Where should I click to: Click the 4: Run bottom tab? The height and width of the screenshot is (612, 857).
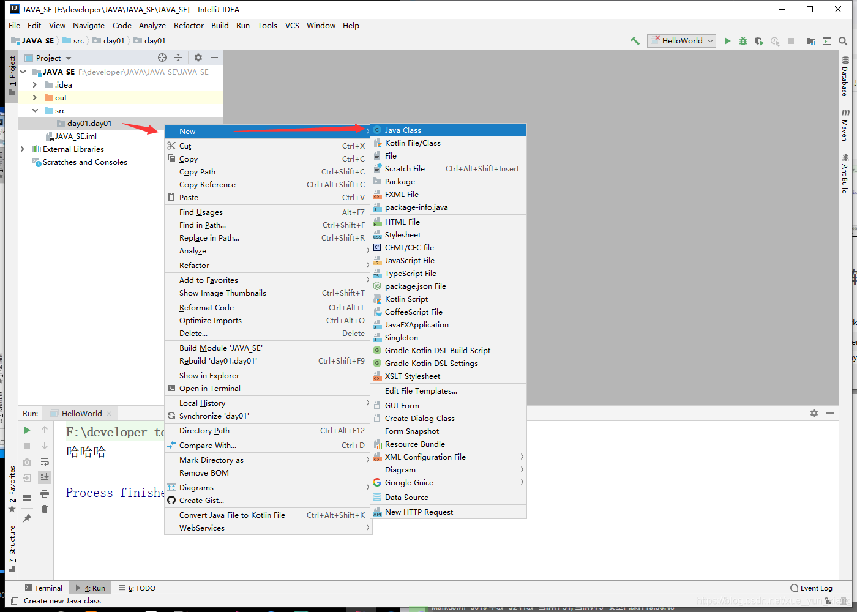point(90,588)
